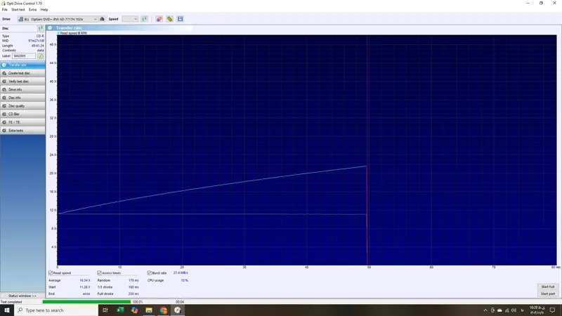The width and height of the screenshot is (562, 316).
Task: Open the Extra menu
Action: [32, 10]
